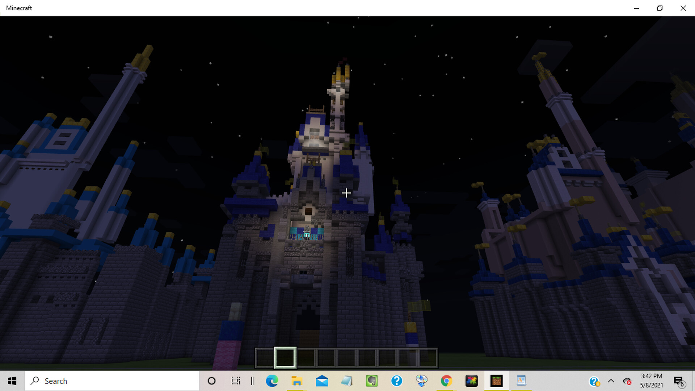Open the Windows Start menu

click(x=12, y=381)
